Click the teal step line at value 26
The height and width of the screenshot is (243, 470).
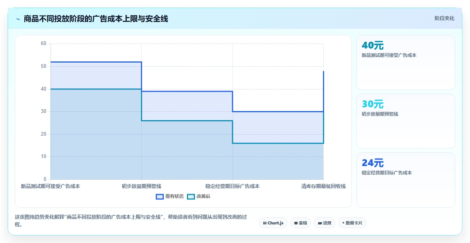click(187, 121)
